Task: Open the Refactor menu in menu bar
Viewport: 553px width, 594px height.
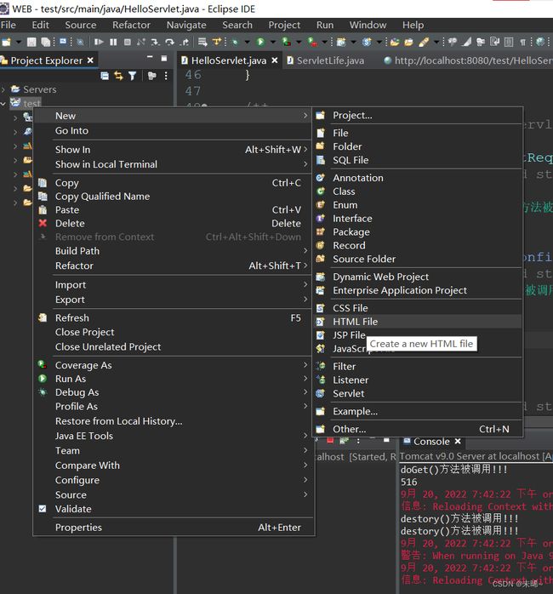Action: 131,25
